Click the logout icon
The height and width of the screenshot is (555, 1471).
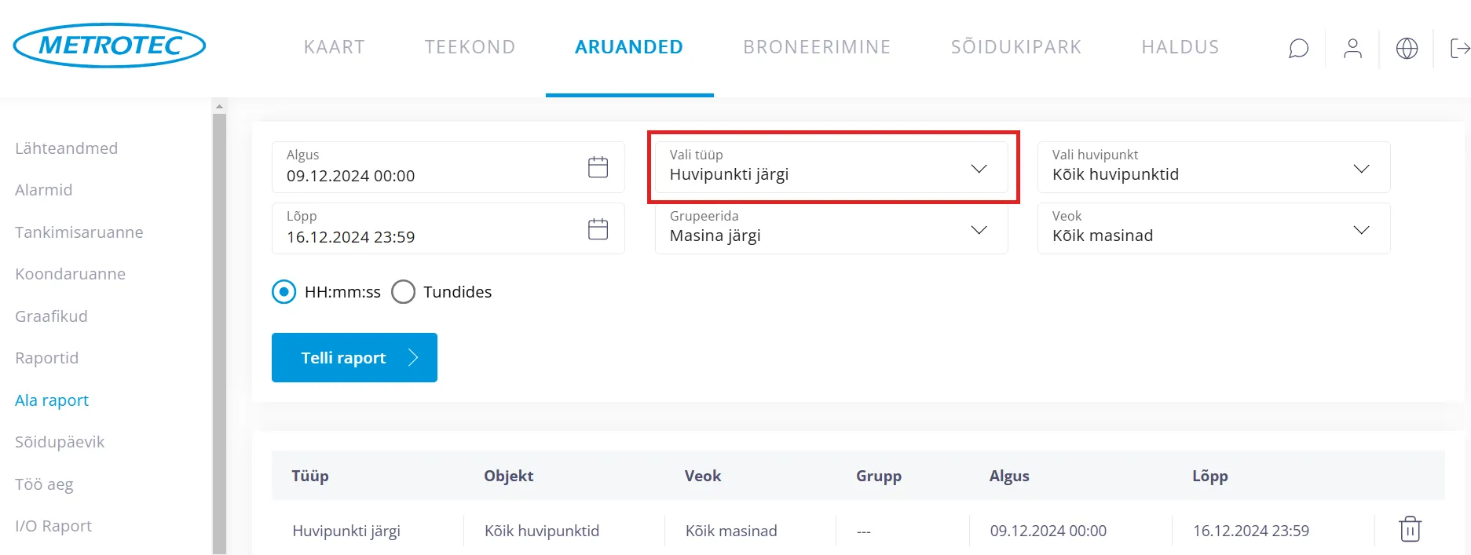pyautogui.click(x=1459, y=49)
